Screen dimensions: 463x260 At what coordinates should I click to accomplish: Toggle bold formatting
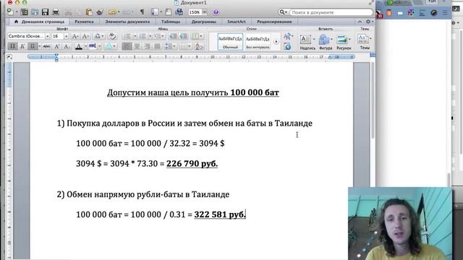(12, 46)
